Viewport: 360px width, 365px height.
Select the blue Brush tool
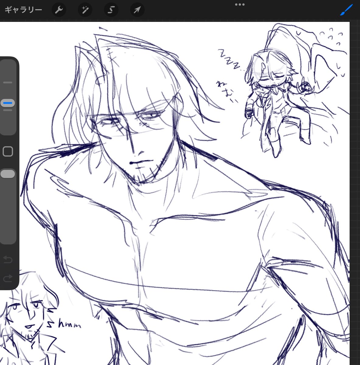(346, 10)
